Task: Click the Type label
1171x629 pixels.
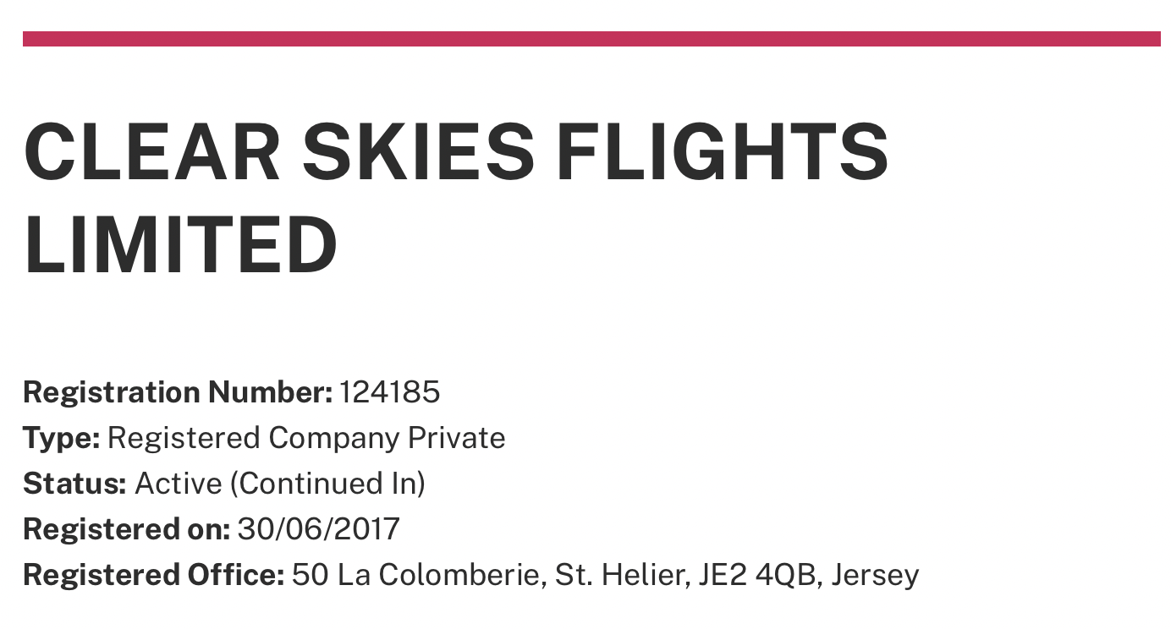Action: pos(62,438)
